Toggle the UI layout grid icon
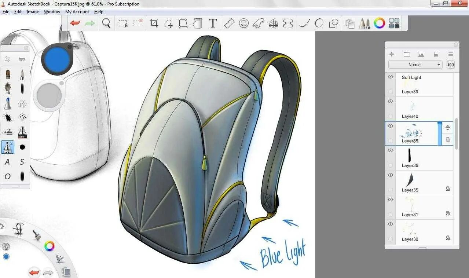The height and width of the screenshot is (278, 469). point(394,23)
